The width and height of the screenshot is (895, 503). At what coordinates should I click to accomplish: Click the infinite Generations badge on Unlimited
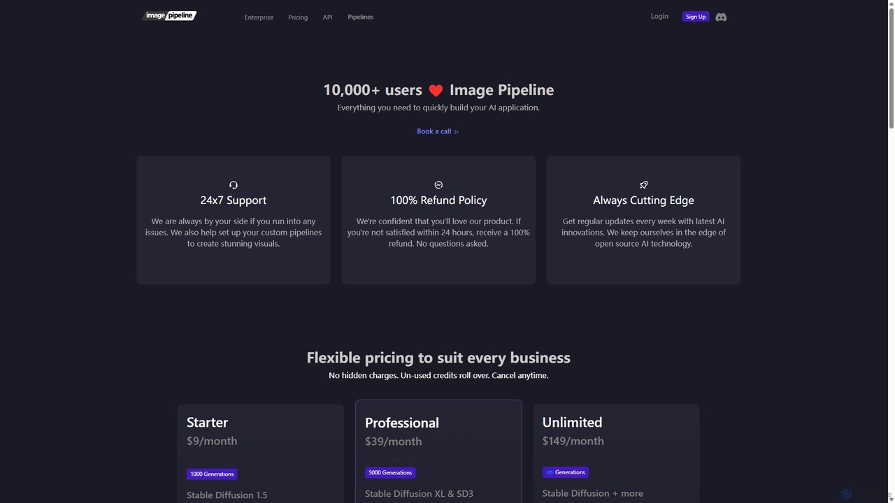(566, 472)
